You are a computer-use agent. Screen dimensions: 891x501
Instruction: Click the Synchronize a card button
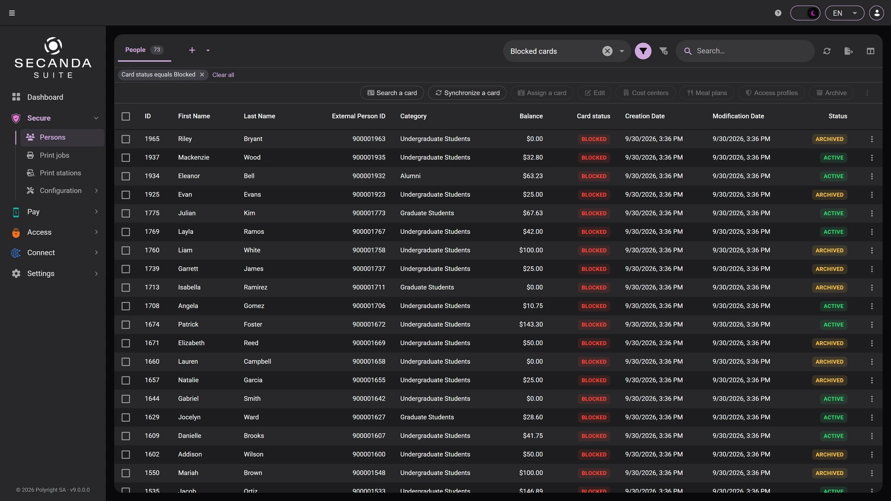pos(467,93)
